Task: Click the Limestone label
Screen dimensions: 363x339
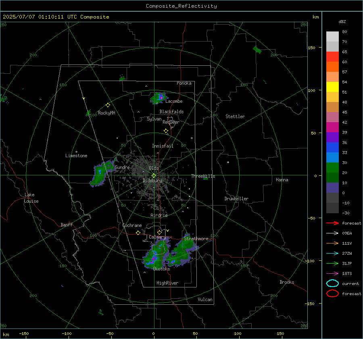Action: coord(76,156)
